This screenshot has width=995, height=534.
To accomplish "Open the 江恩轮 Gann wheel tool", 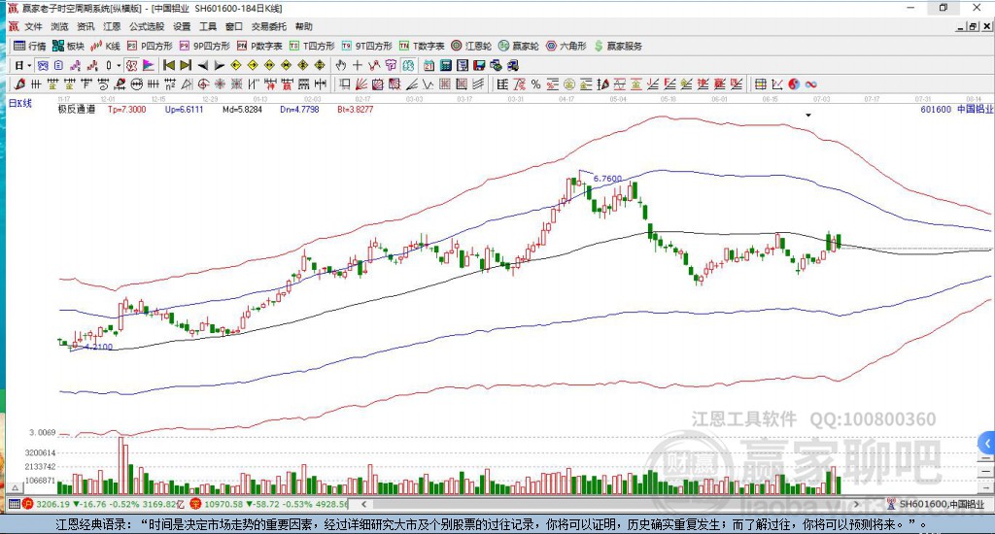I will (471, 47).
